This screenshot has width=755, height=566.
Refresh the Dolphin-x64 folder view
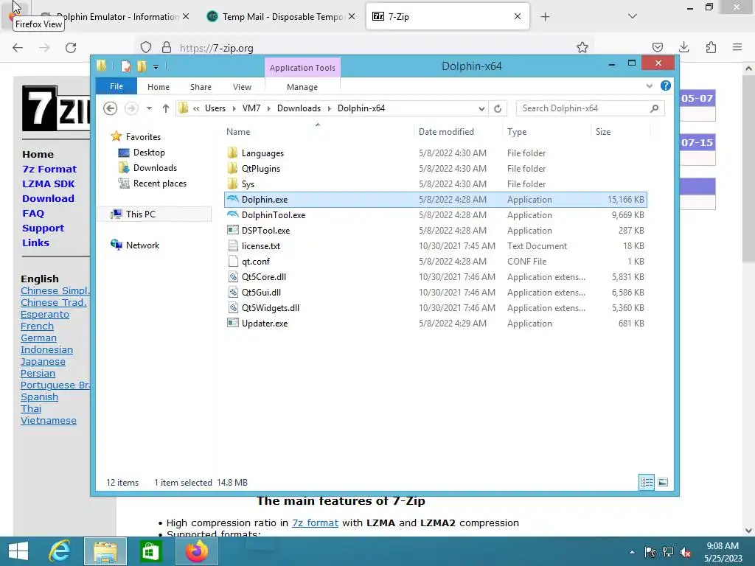(498, 108)
